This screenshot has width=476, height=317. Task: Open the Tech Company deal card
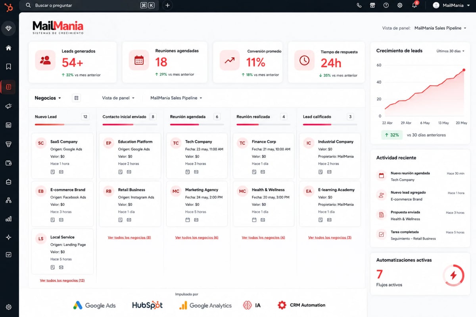tap(197, 156)
